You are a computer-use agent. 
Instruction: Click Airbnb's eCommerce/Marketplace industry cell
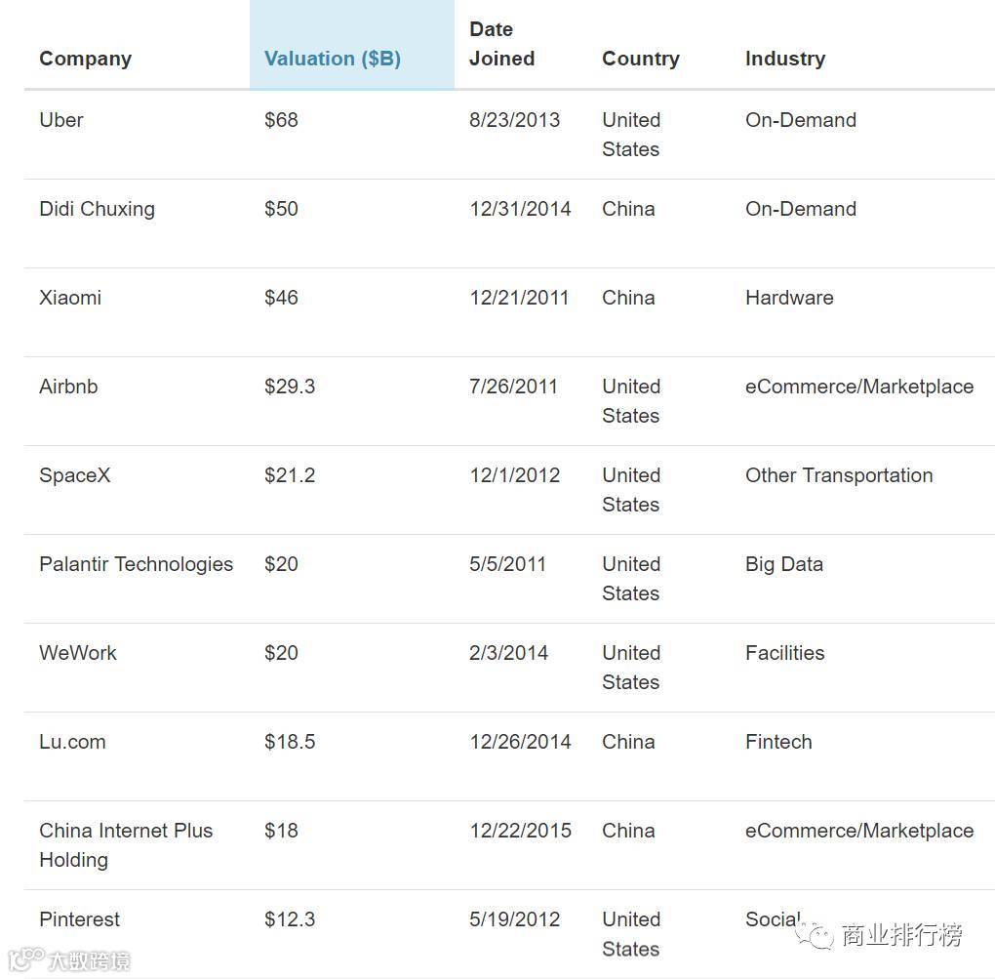pos(859,387)
